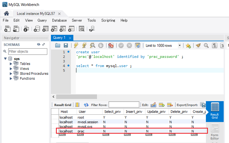Image resolution: width=229 pixels, height=143 pixels.
Task: Sort by the Select_priv column header
Action: (113, 111)
